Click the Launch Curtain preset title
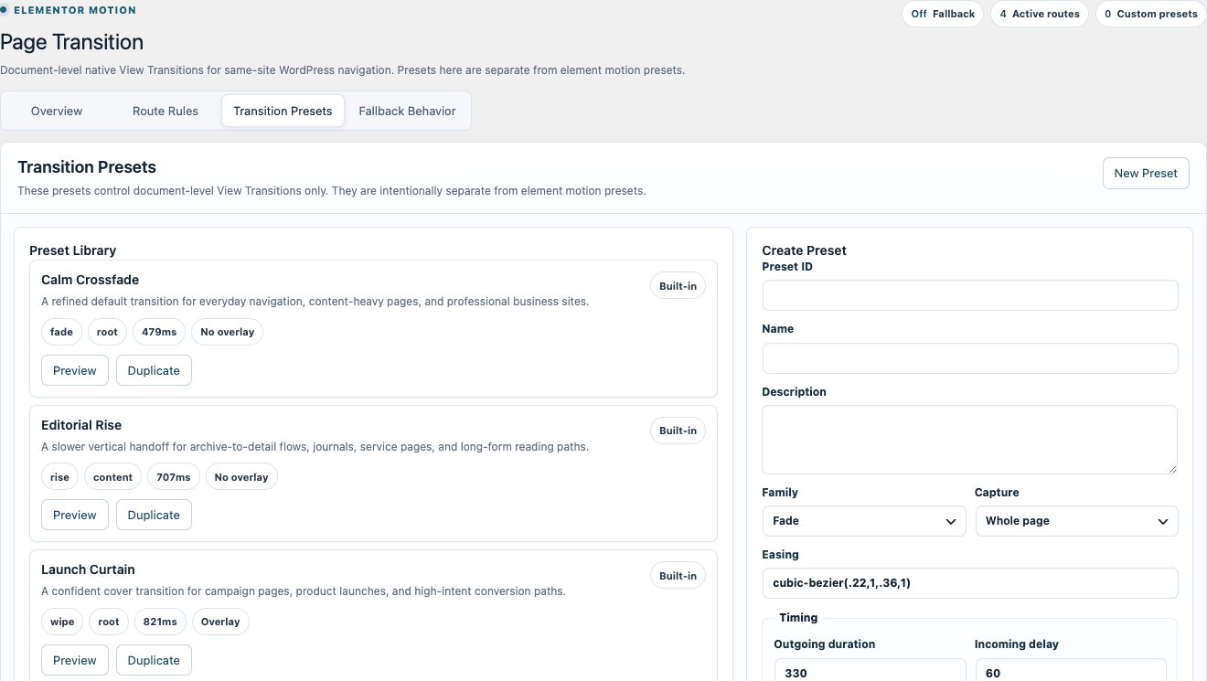The width and height of the screenshot is (1207, 681). 88,569
